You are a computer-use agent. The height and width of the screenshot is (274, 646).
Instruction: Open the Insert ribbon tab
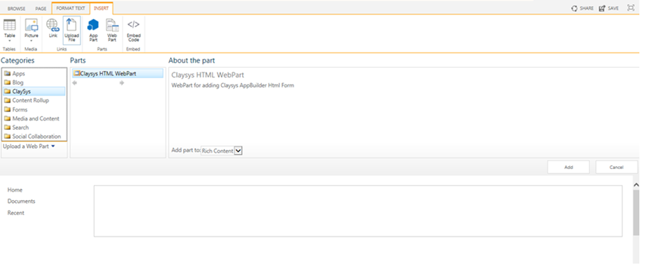[101, 8]
